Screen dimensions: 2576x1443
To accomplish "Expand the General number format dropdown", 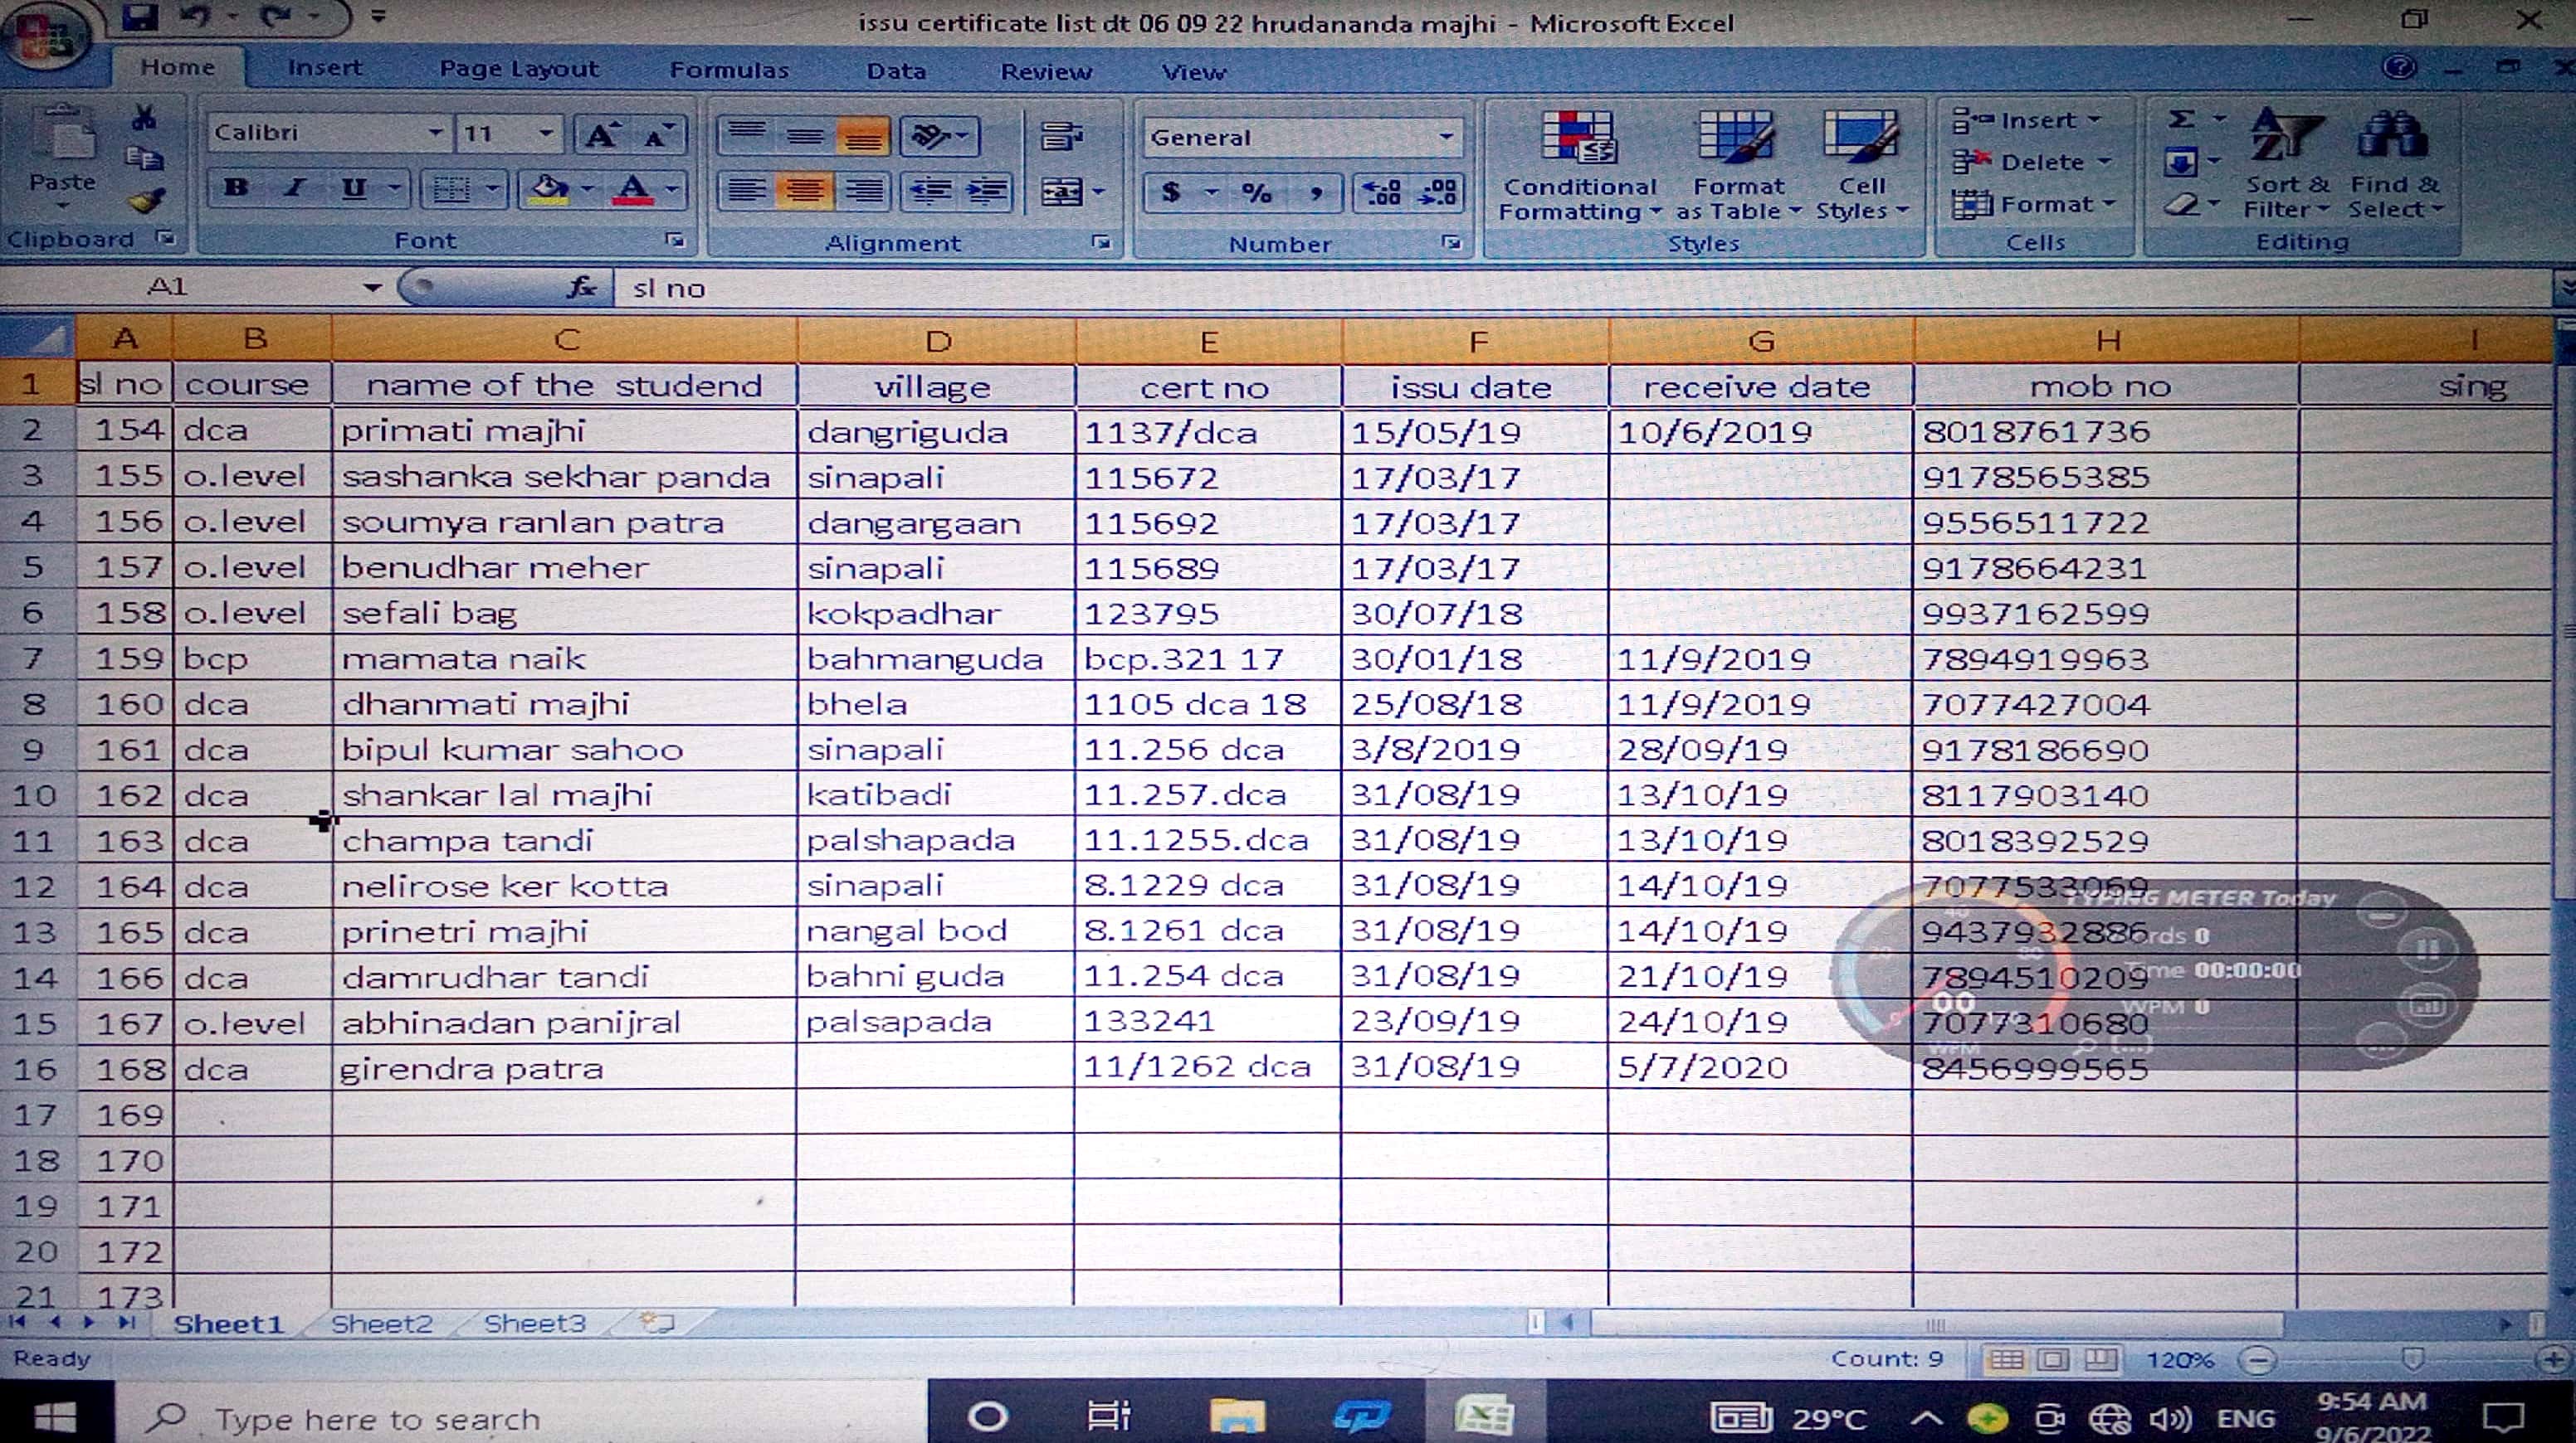I will pyautogui.click(x=1446, y=137).
